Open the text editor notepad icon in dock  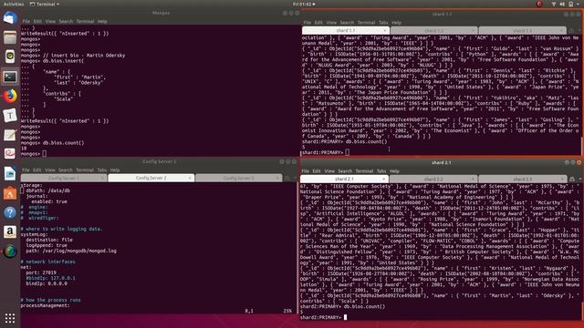click(x=10, y=135)
